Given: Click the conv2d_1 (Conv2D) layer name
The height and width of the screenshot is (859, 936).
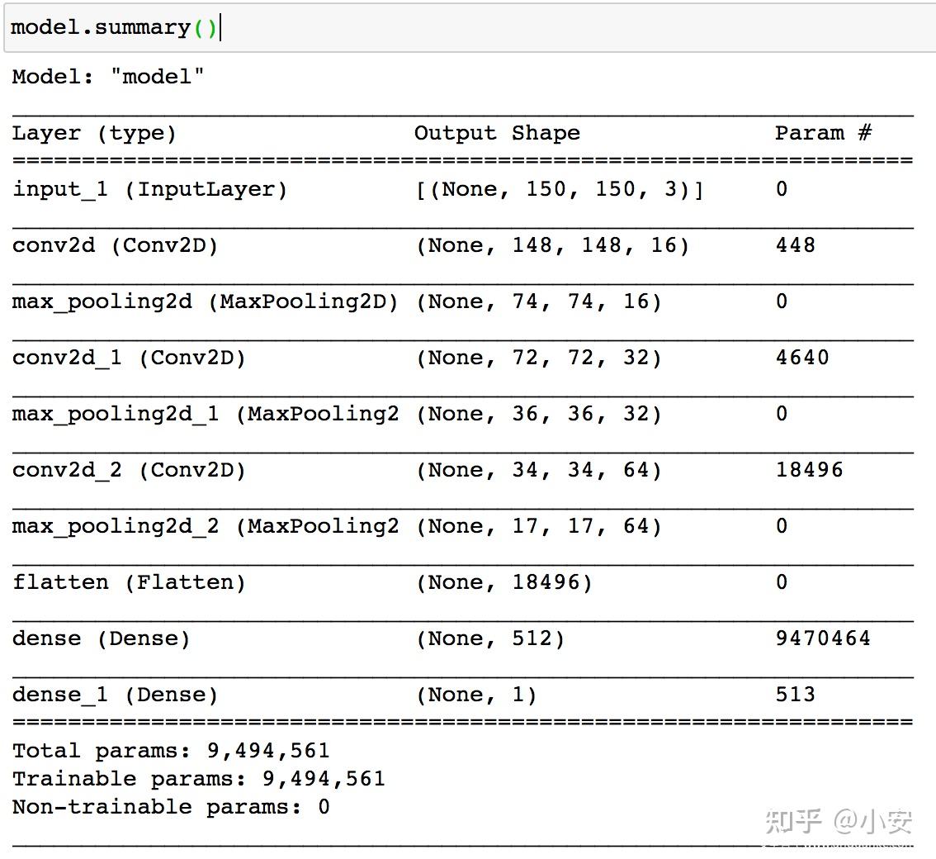Looking at the screenshot, I should point(129,358).
